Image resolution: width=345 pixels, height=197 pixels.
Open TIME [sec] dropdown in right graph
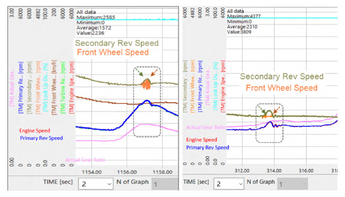click(x=228, y=183)
